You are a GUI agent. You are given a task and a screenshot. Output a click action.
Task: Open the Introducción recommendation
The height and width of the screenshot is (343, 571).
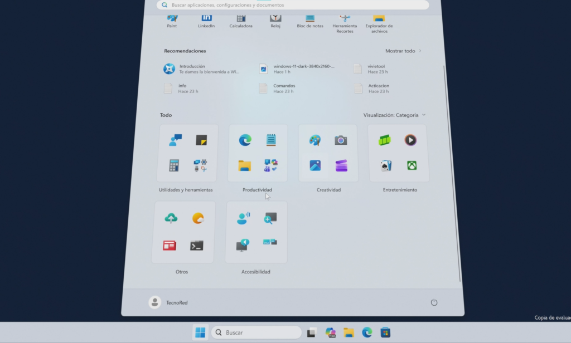point(202,68)
